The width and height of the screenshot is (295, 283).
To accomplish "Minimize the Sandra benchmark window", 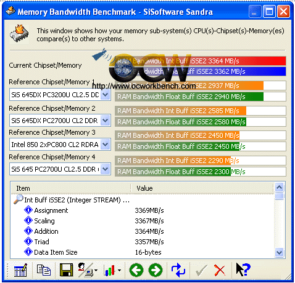I will (x=255, y=12).
